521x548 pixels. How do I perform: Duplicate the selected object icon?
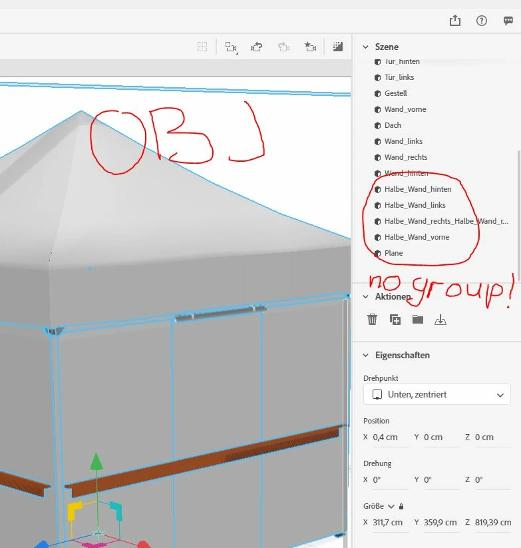click(x=395, y=320)
